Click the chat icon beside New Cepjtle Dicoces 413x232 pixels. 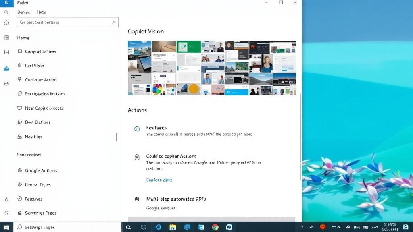(x=19, y=108)
